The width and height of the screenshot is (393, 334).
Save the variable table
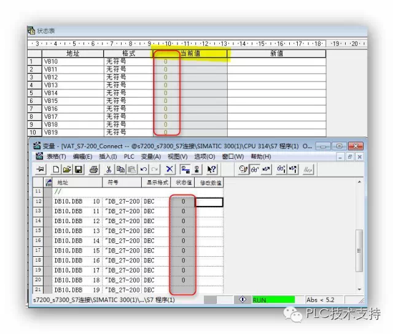(79, 169)
